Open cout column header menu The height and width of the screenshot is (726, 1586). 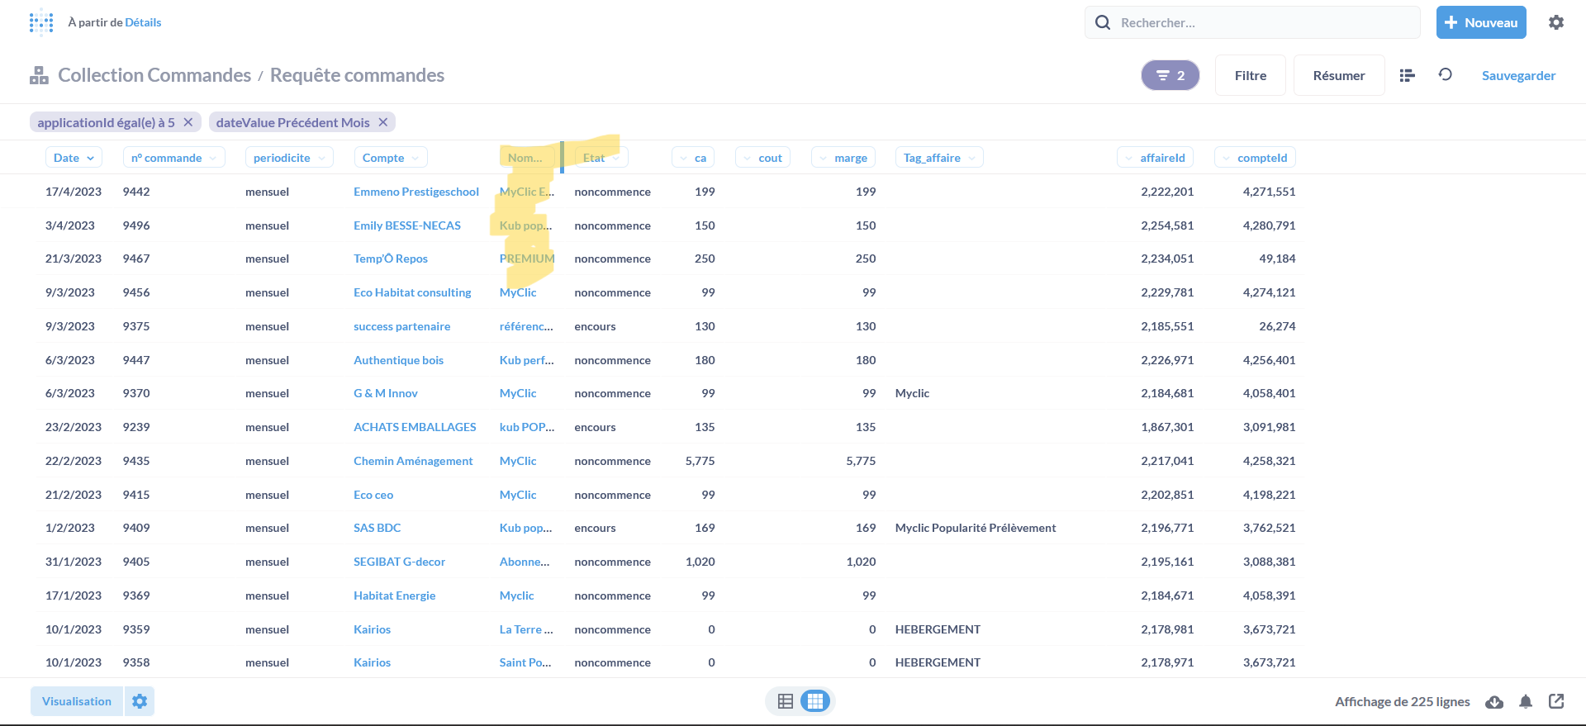(762, 158)
